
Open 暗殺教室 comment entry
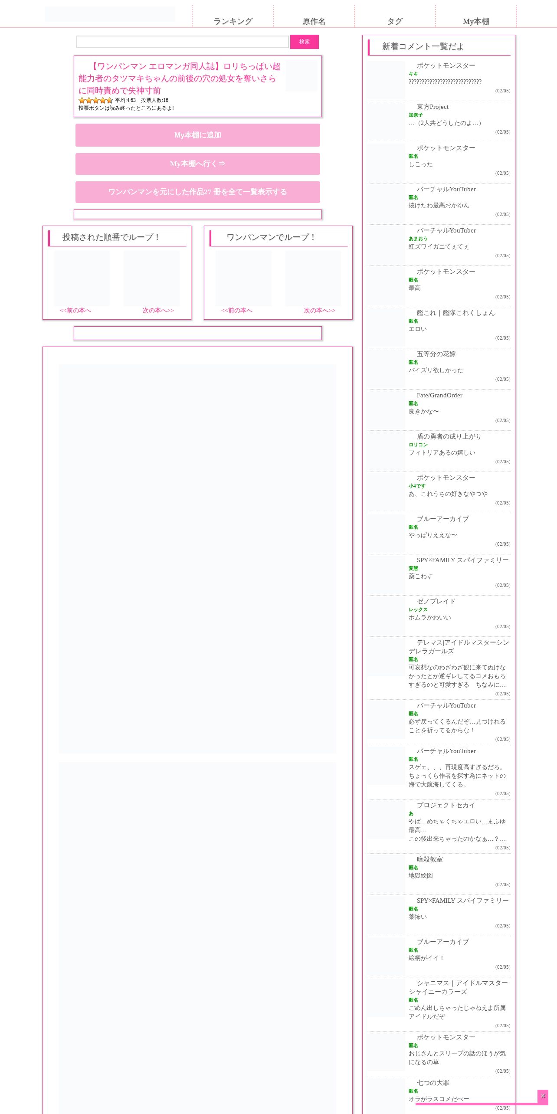pyautogui.click(x=439, y=874)
